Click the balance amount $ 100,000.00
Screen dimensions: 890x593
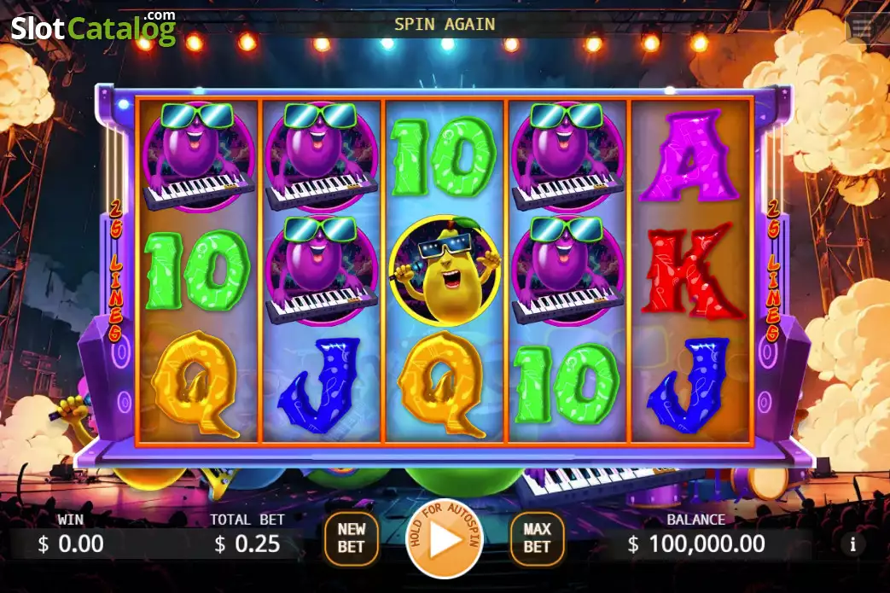(x=696, y=544)
